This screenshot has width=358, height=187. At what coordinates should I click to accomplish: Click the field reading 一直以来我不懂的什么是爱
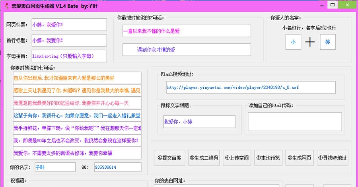187,31
